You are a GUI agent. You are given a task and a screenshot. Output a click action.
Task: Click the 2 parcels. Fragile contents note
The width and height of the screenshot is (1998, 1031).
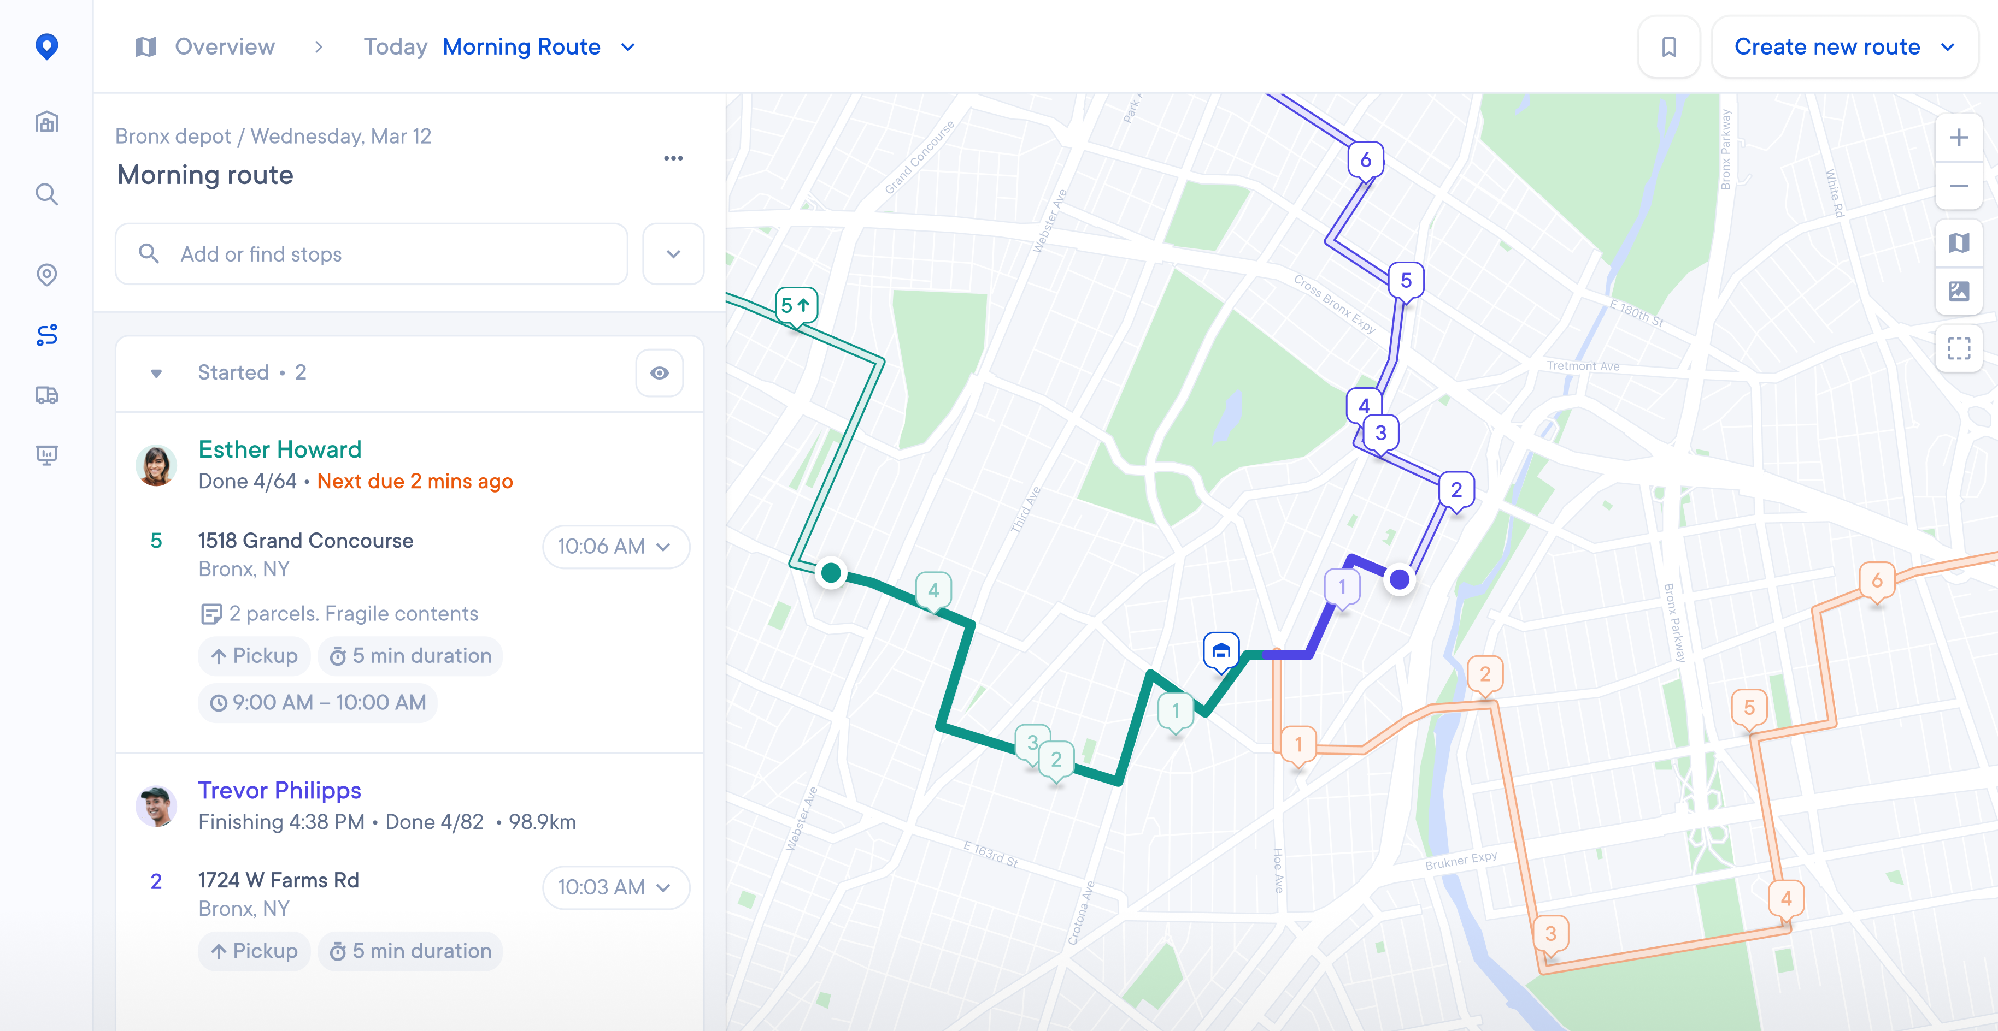339,614
